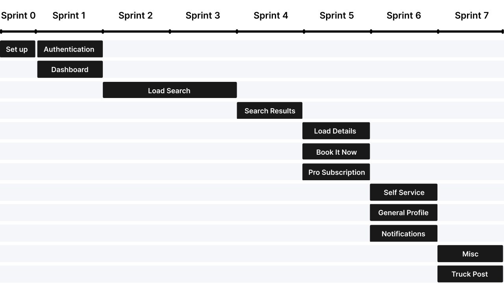The width and height of the screenshot is (504, 294).
Task: Click the Set up task bar
Action: (x=17, y=49)
